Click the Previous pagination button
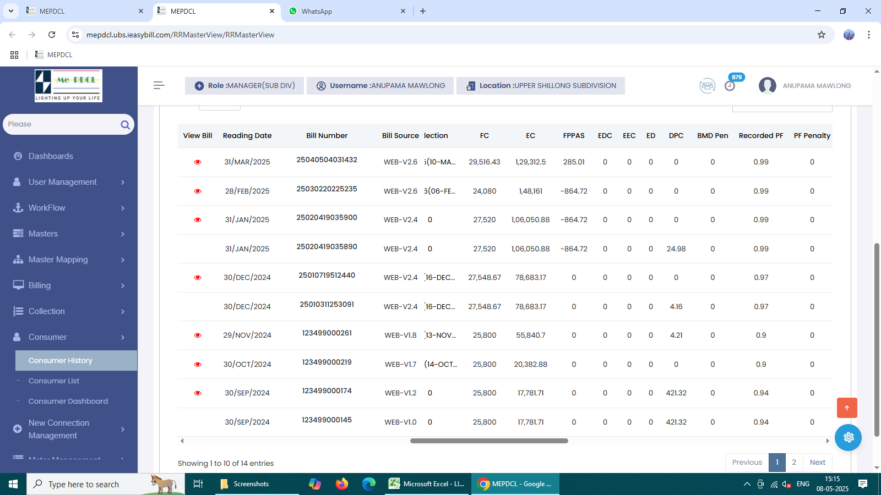The image size is (881, 495). (747, 463)
